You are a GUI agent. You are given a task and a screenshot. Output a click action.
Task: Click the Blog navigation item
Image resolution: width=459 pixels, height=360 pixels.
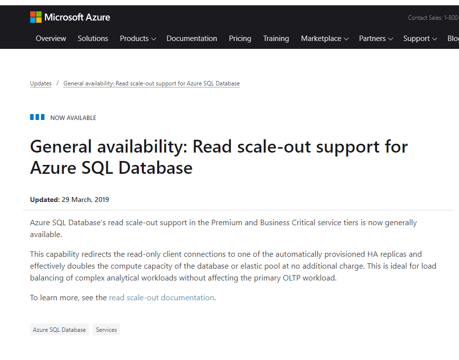(453, 39)
